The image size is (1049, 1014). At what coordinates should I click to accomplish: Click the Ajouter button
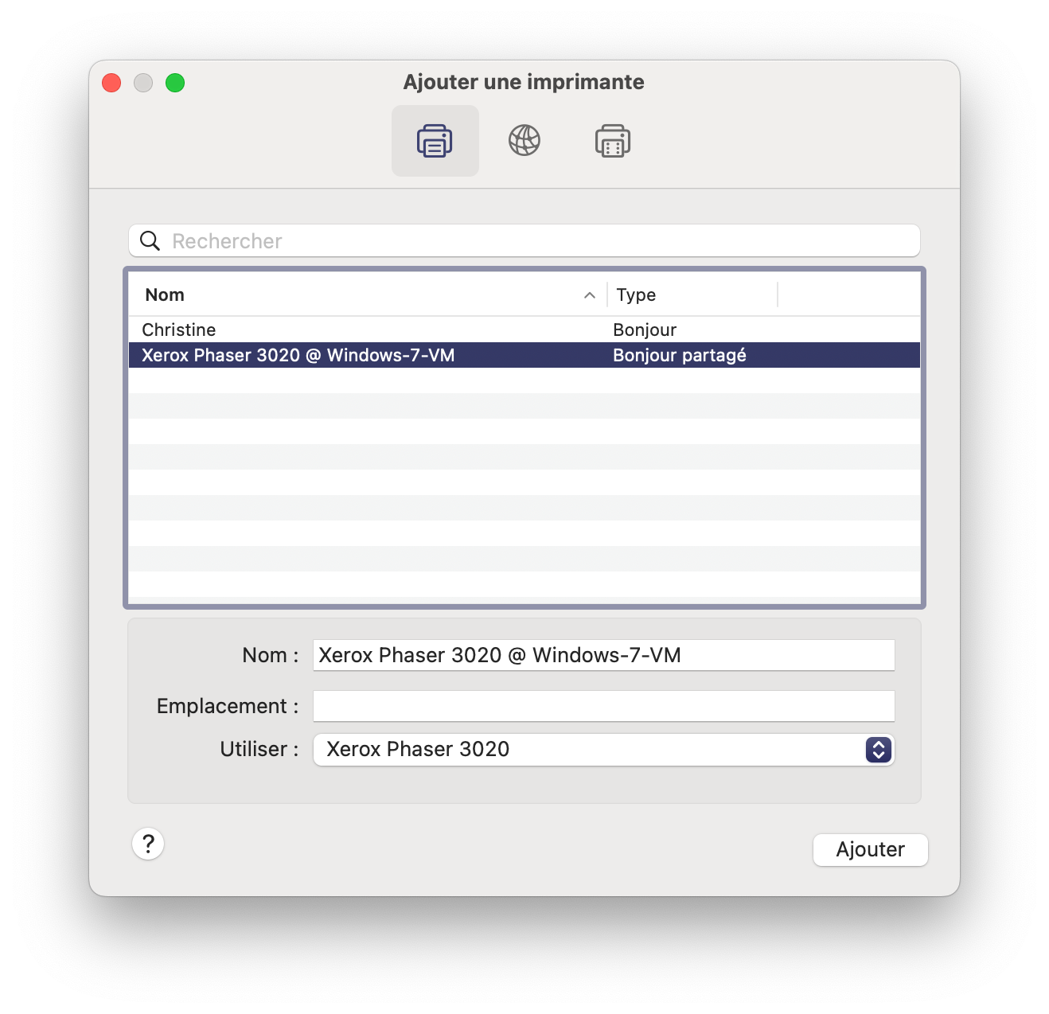871,849
